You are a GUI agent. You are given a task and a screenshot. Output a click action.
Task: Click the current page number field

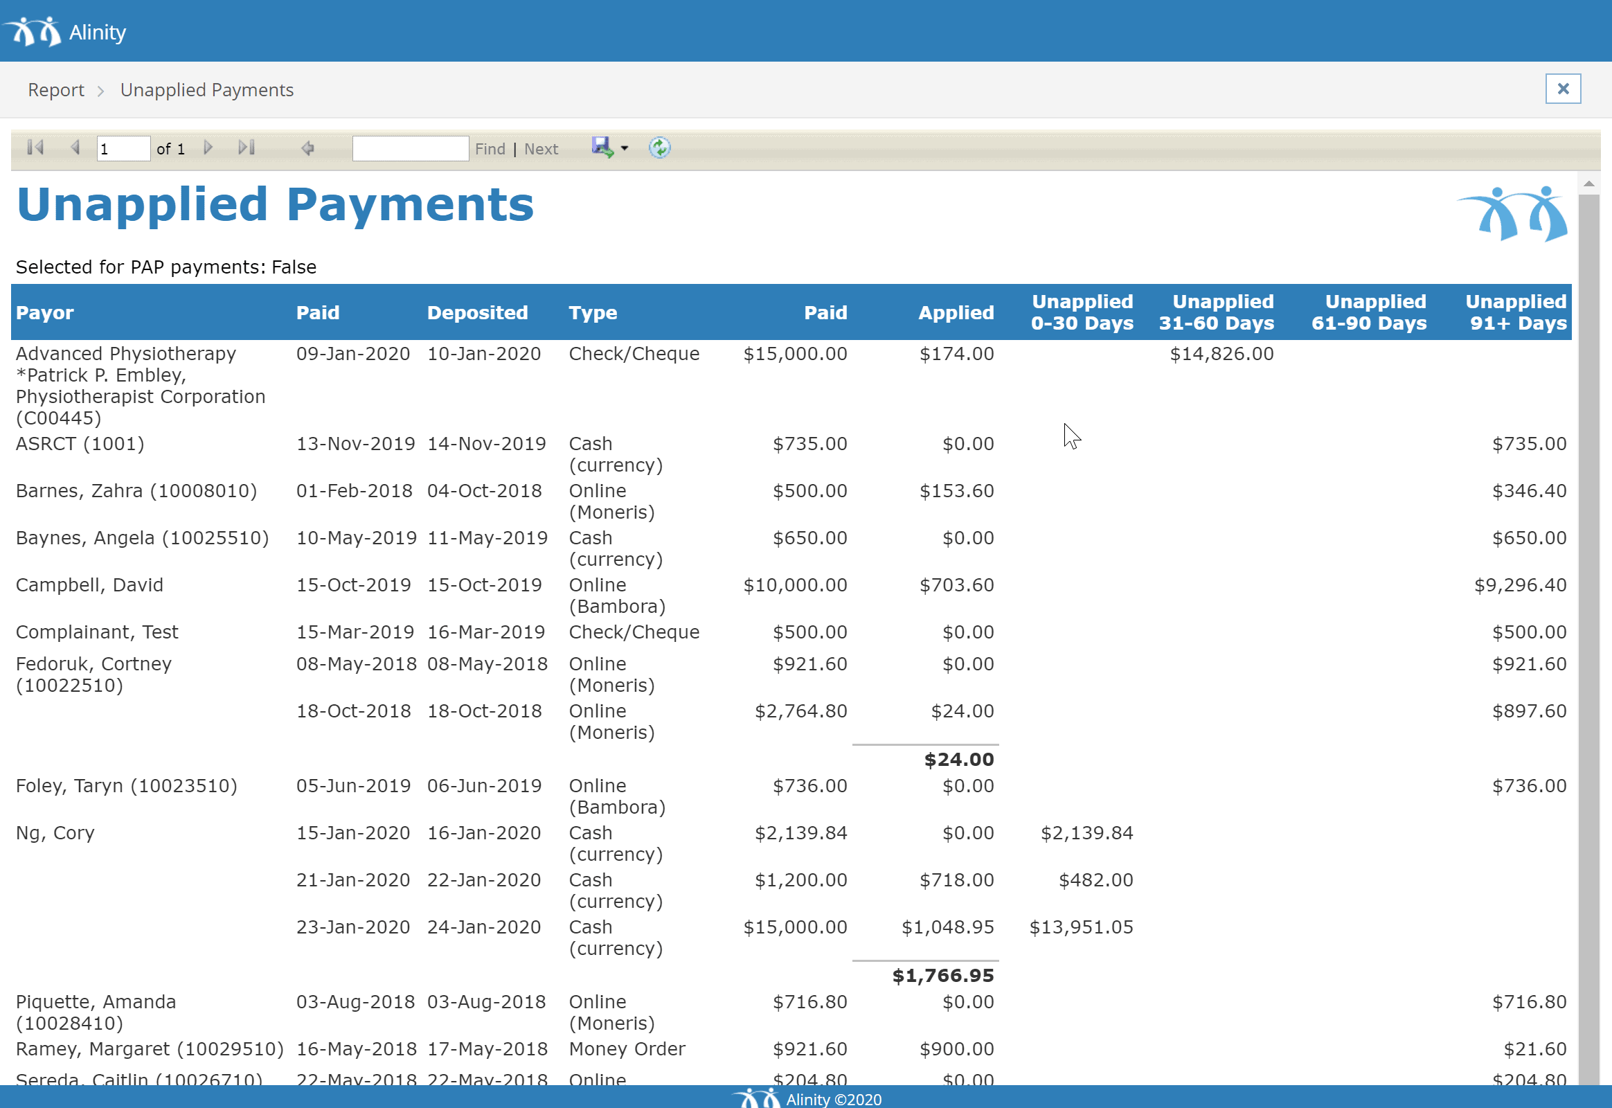pos(123,149)
